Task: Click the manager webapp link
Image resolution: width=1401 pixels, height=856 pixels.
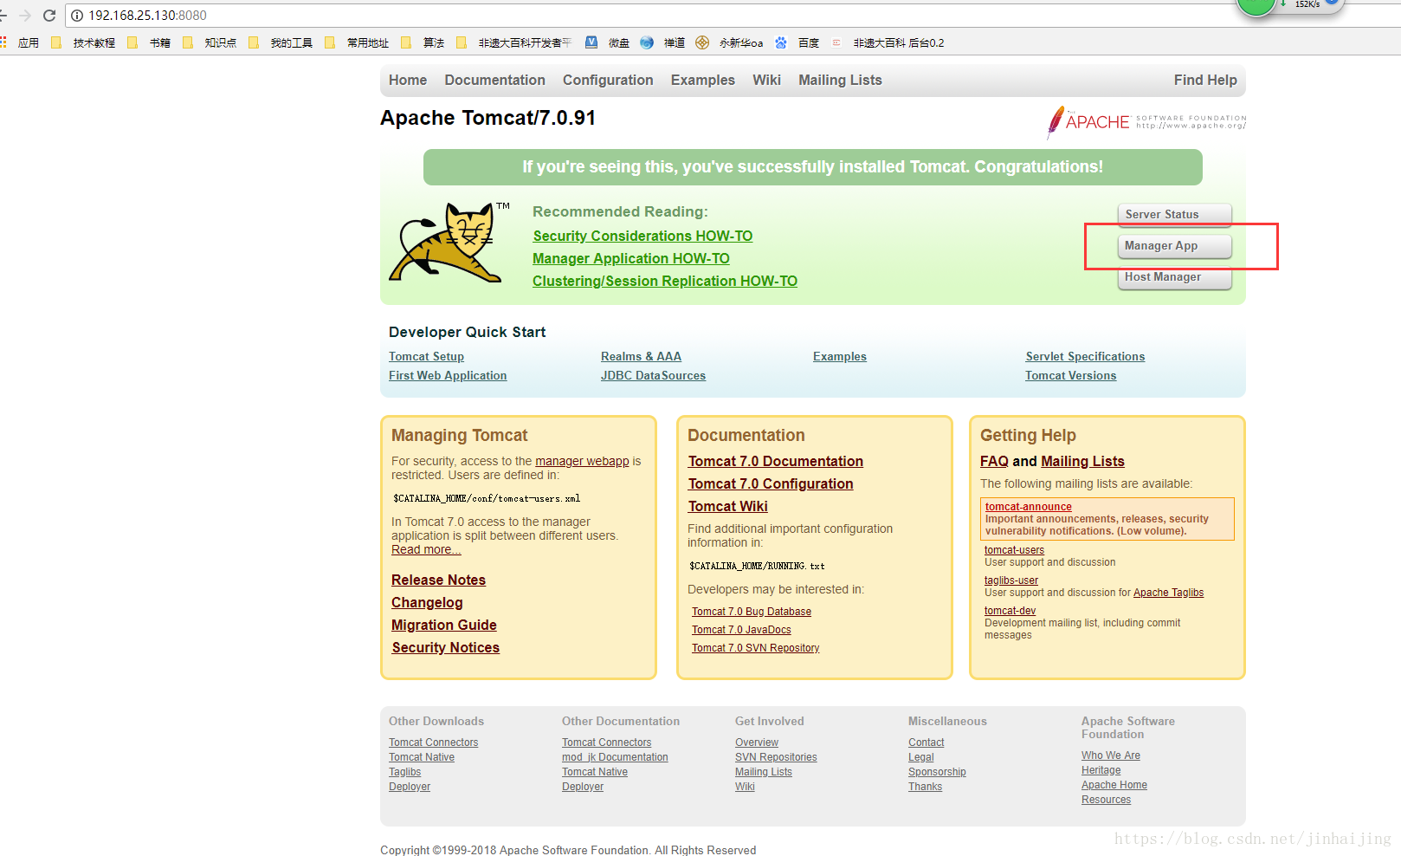Action: click(582, 461)
